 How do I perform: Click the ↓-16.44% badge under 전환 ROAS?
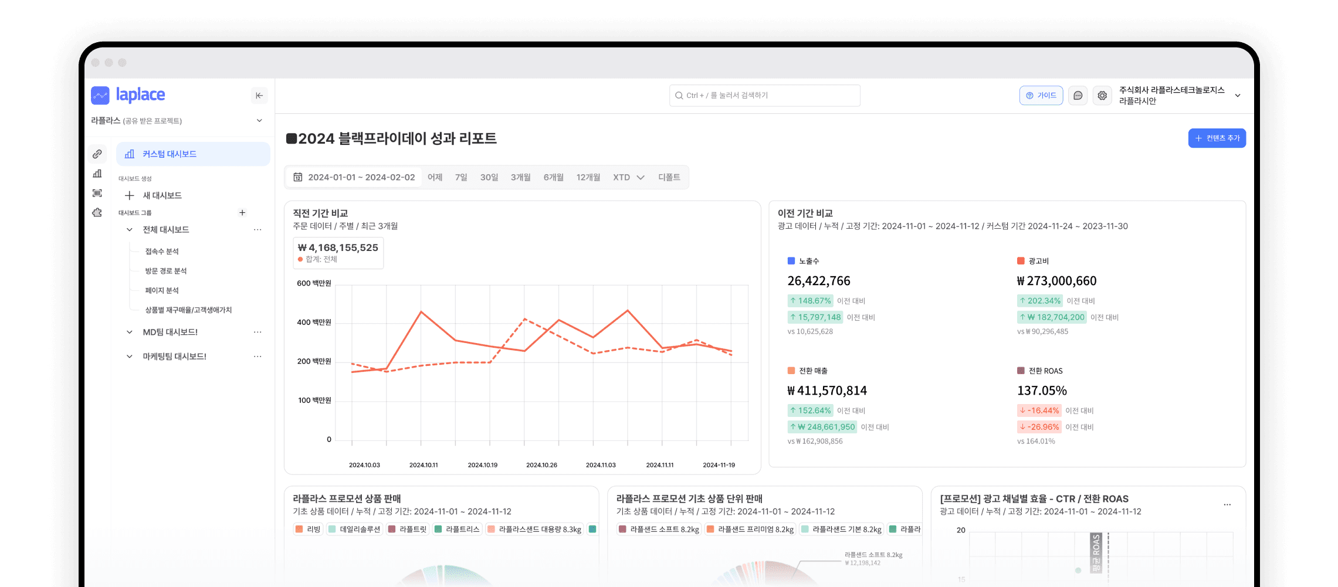pyautogui.click(x=1039, y=410)
